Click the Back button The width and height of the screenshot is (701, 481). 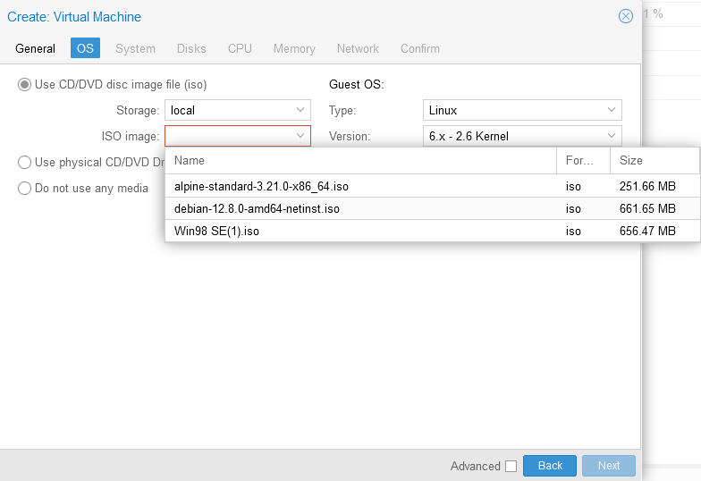point(550,466)
